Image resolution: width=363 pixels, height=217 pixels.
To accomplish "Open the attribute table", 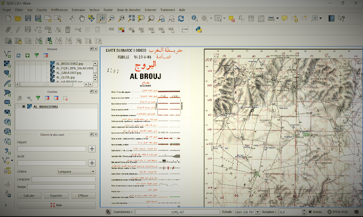I will 251,18.
